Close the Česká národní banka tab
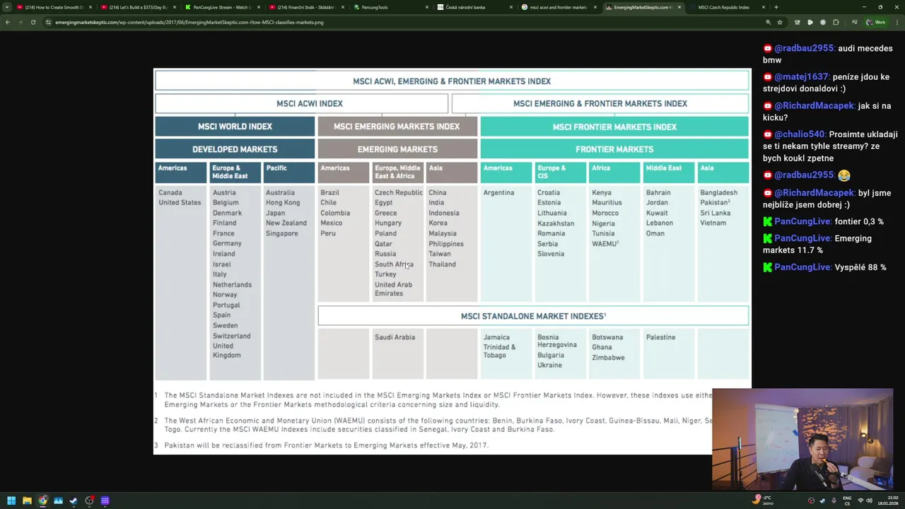This screenshot has width=905, height=509. pos(511,7)
